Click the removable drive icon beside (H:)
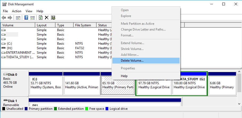 [3, 48]
